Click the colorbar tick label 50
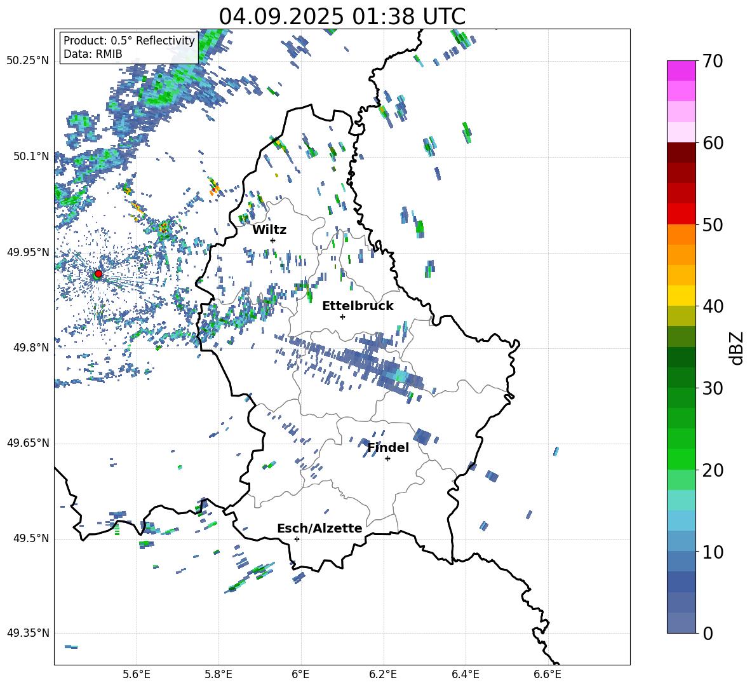This screenshot has width=752, height=687. 713,225
